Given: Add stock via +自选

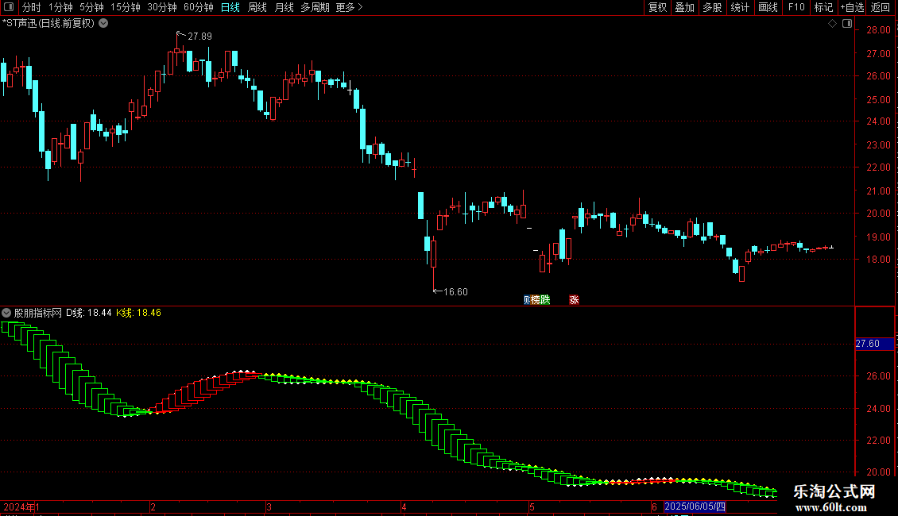Looking at the screenshot, I should [x=852, y=7].
